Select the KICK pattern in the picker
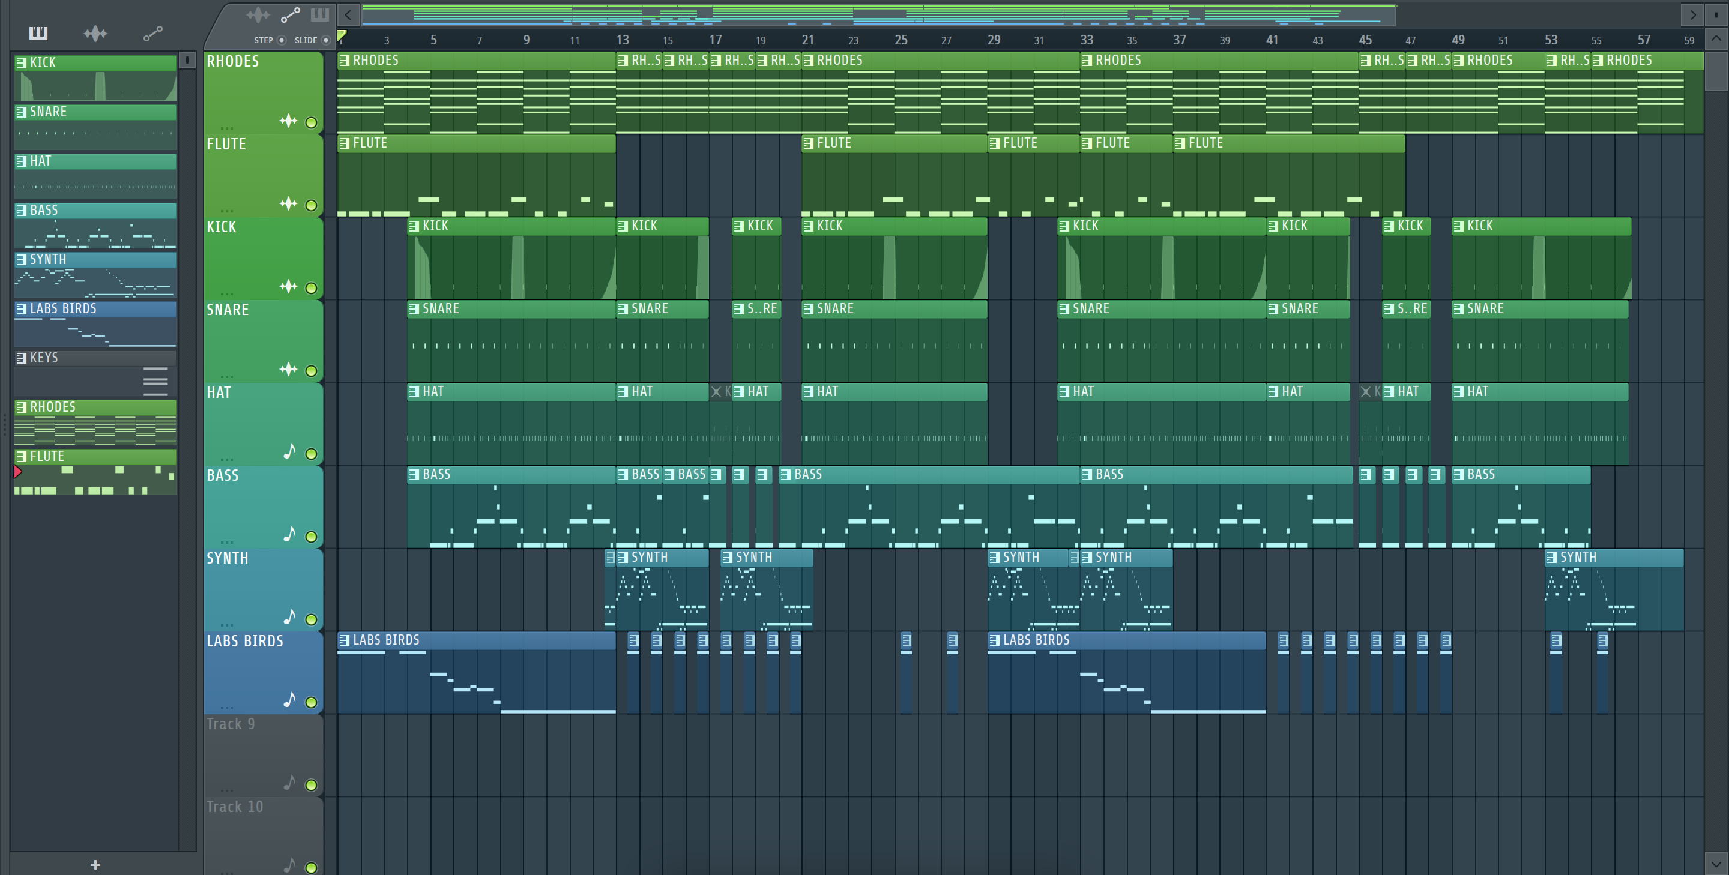1729x875 pixels. 95,78
